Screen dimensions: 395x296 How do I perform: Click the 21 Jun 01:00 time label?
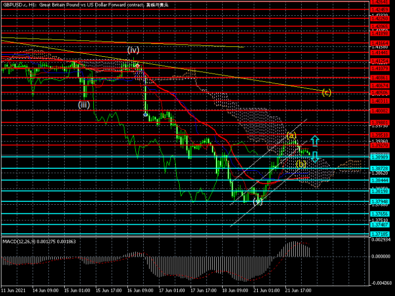point(267,290)
